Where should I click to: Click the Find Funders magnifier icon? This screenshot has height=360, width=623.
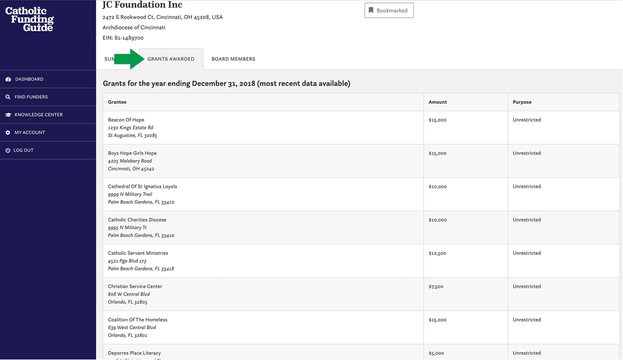(x=8, y=97)
